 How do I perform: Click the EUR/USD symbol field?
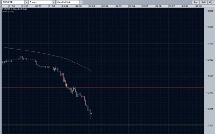[13, 2]
